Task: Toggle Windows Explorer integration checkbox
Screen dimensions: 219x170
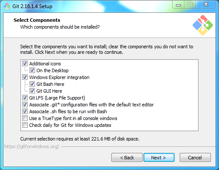Action: 25,77
